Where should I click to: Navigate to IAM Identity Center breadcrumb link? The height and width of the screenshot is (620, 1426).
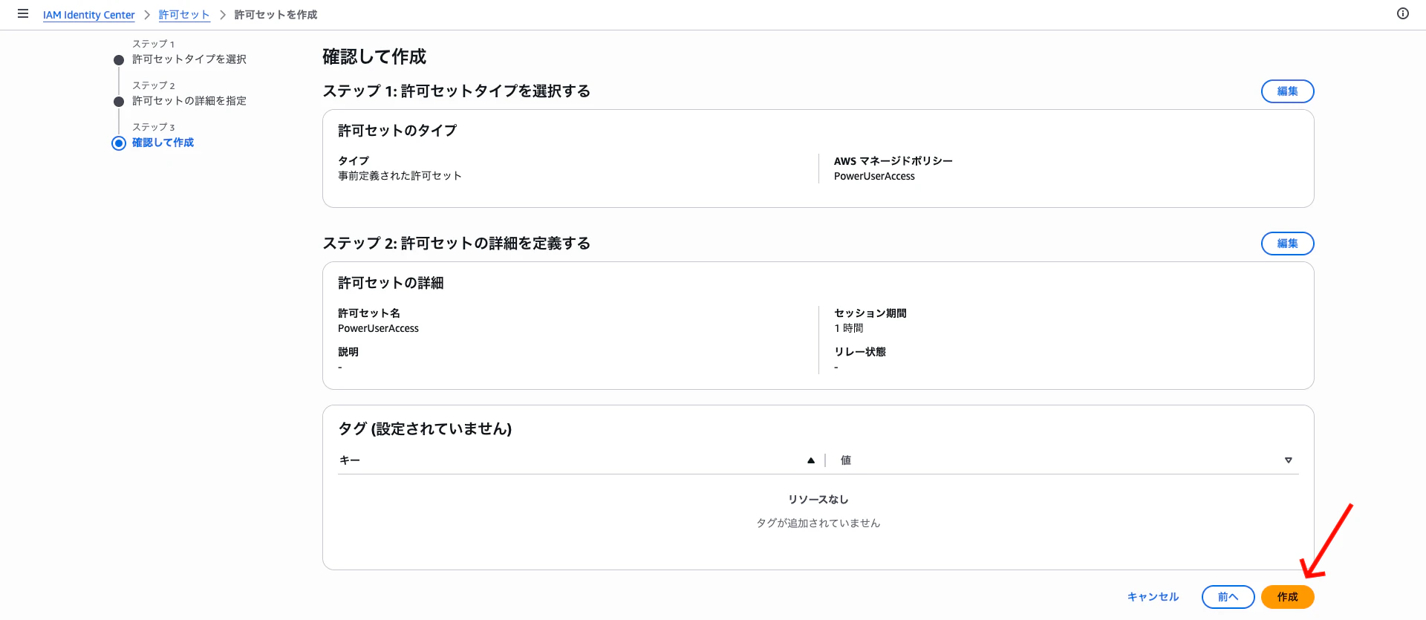(88, 15)
